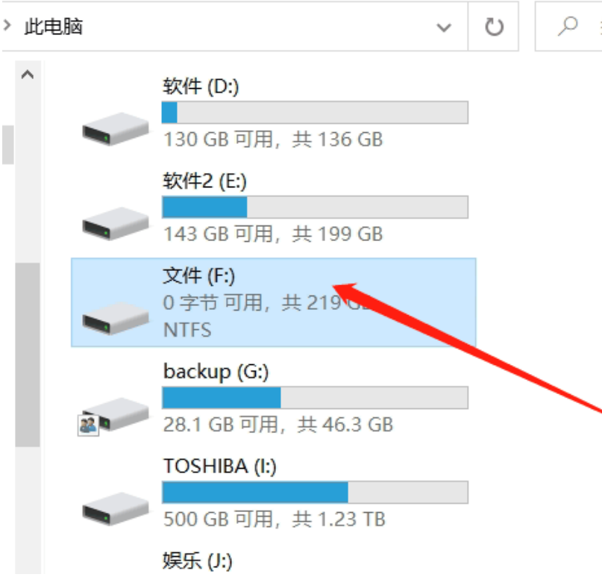Click the 软件 (D:) drive label
Image resolution: width=602 pixels, height=577 pixels.
(201, 86)
